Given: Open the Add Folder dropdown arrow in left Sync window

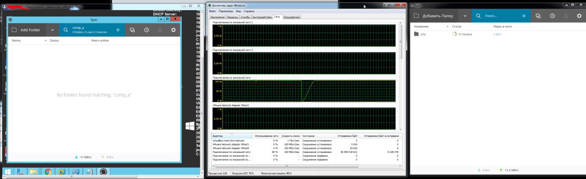Looking at the screenshot, I should point(53,30).
